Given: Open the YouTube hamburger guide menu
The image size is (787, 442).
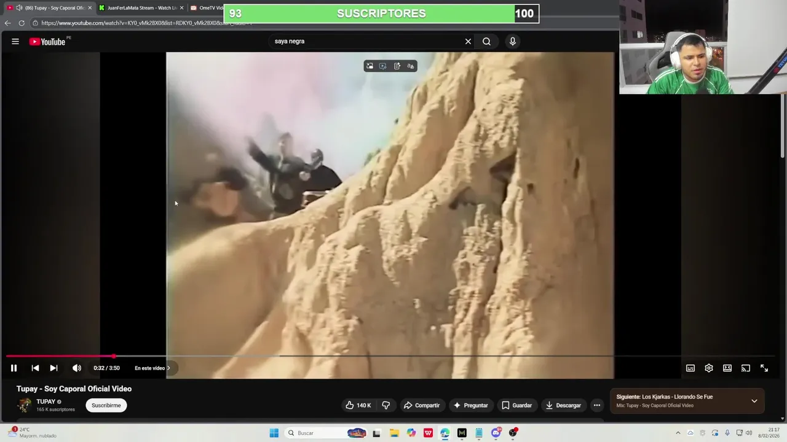Looking at the screenshot, I should coord(15,41).
